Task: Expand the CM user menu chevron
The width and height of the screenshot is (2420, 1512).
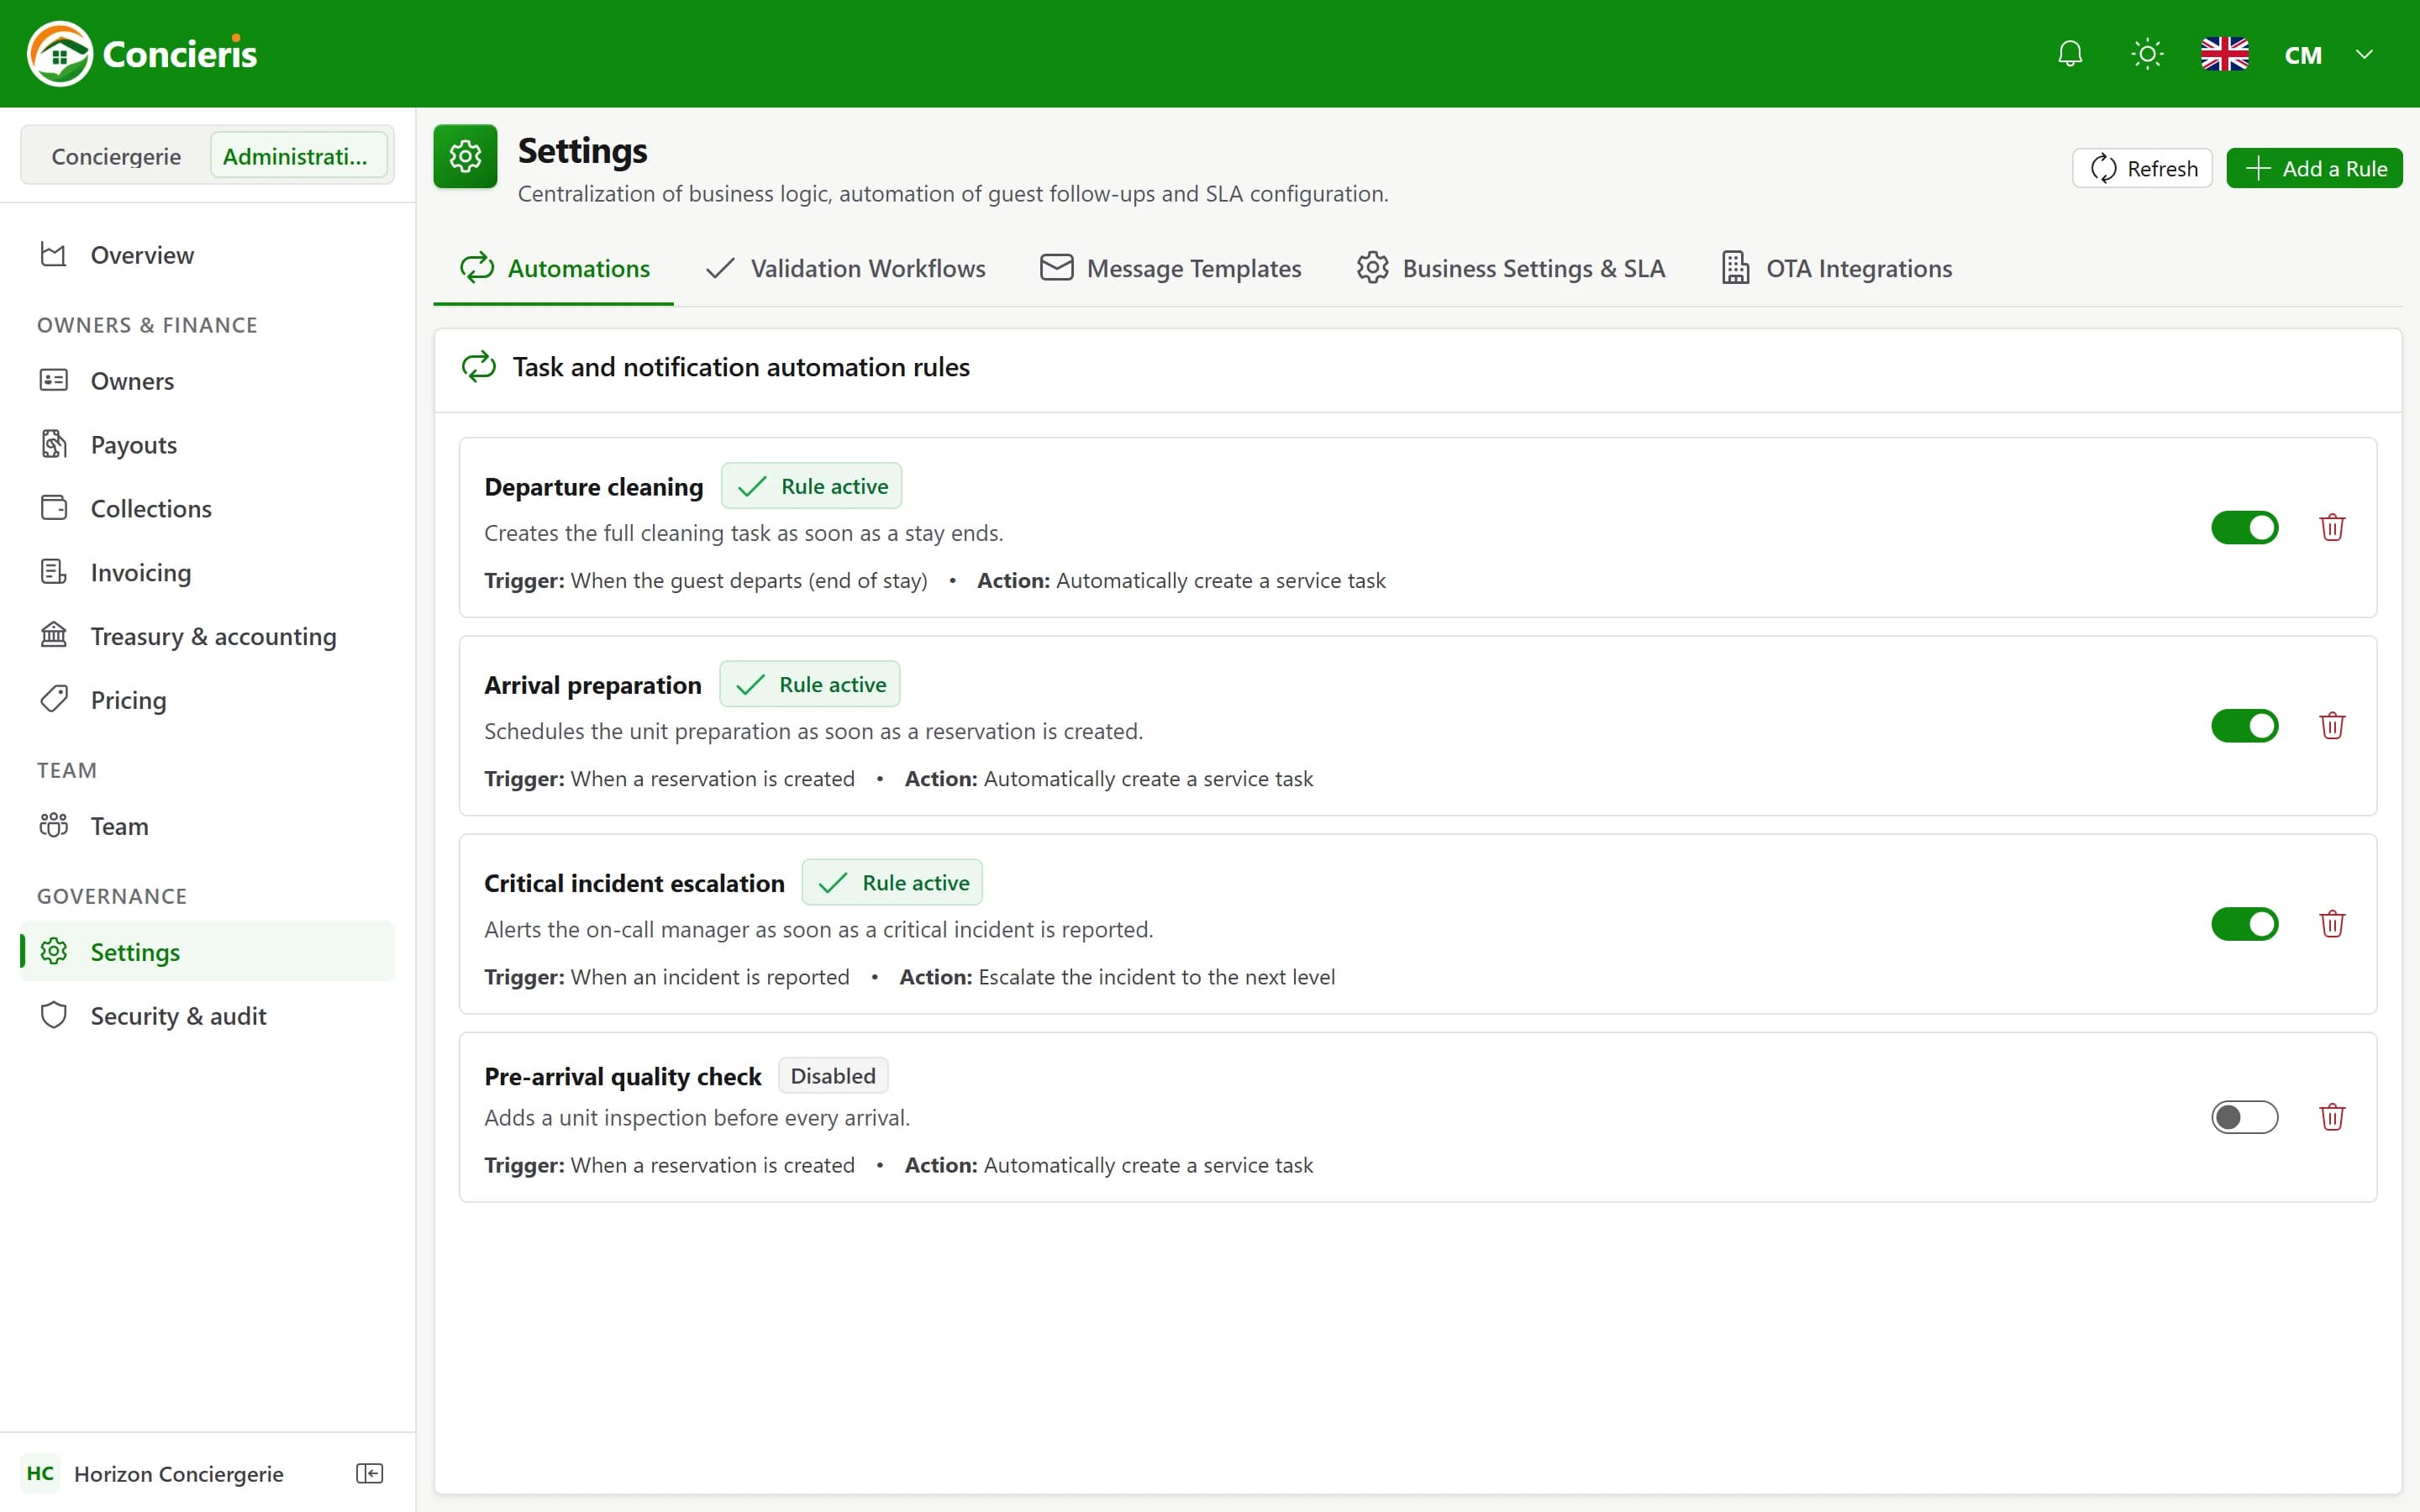Action: [2364, 54]
